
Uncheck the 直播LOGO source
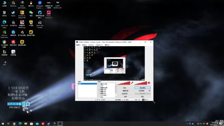point(99,92)
